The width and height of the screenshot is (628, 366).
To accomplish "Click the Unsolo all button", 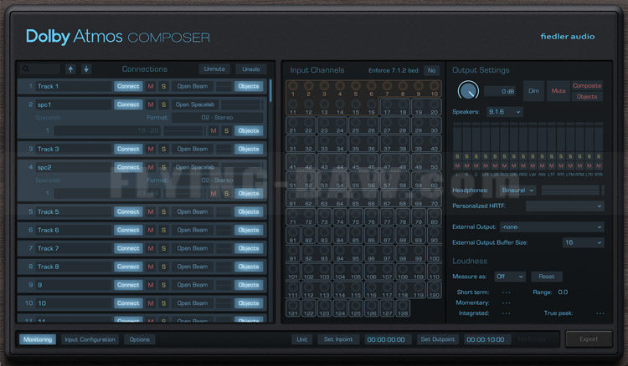I will (250, 69).
